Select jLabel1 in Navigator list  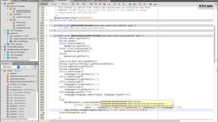point(17,109)
